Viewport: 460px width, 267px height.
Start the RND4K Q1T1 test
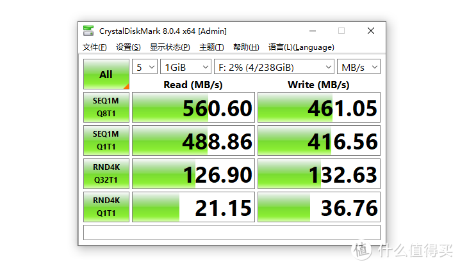106,207
